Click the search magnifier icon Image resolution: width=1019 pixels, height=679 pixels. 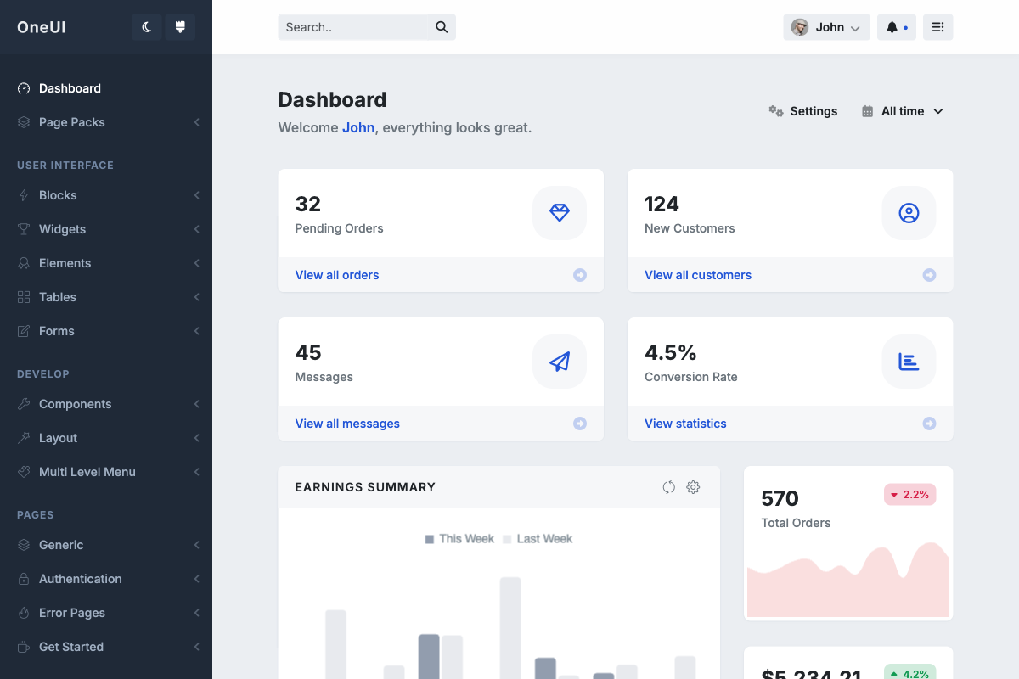click(x=441, y=26)
